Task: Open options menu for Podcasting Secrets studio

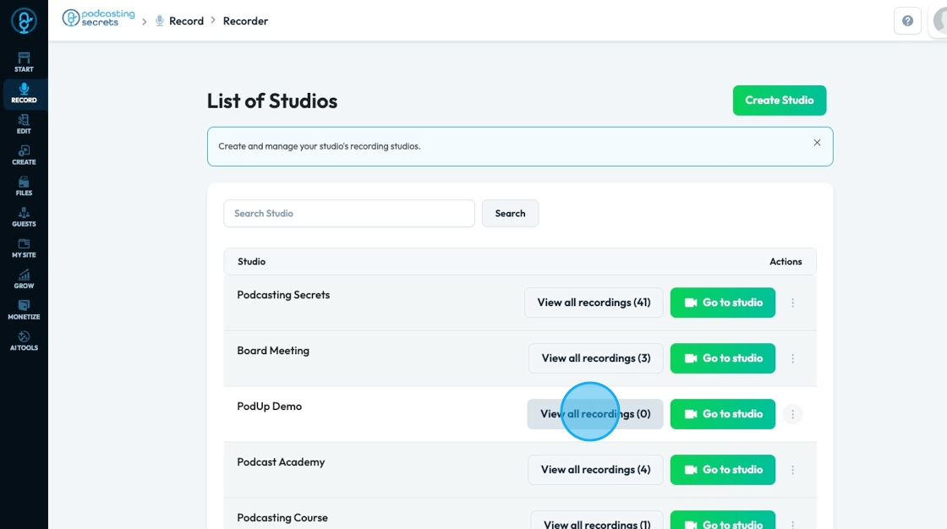Action: [792, 303]
